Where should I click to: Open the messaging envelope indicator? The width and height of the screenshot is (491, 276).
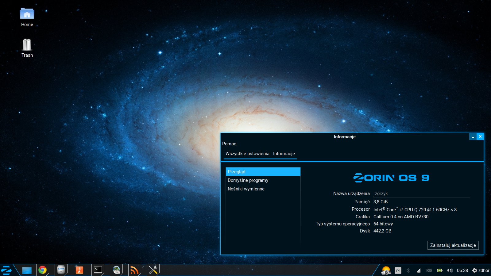coord(429,270)
